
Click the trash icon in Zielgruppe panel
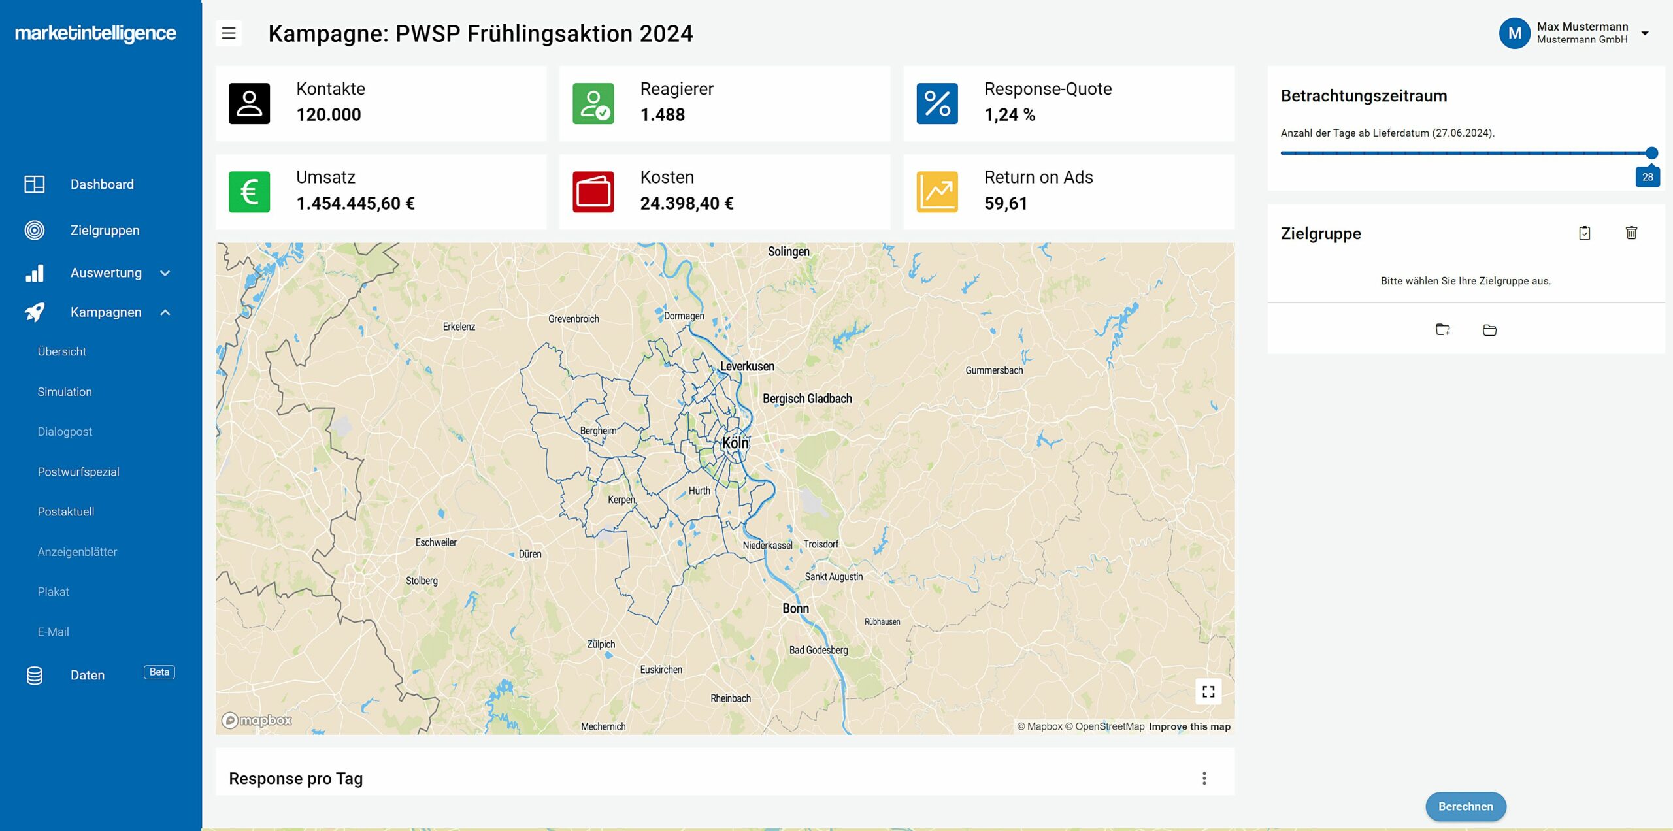click(1631, 233)
